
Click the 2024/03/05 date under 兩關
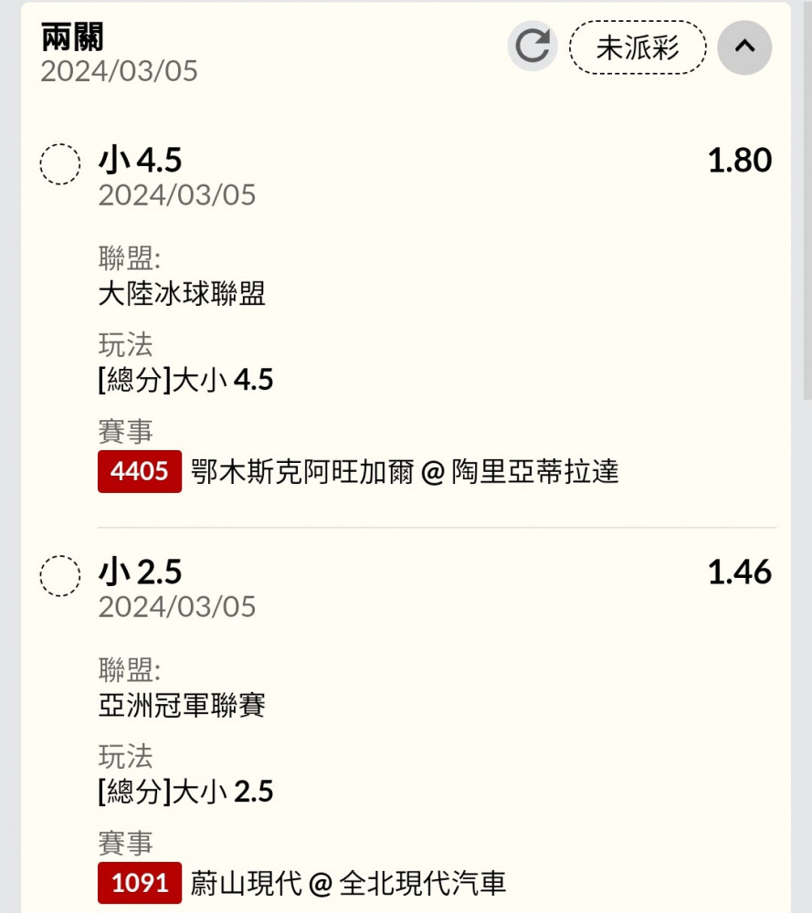pos(120,71)
